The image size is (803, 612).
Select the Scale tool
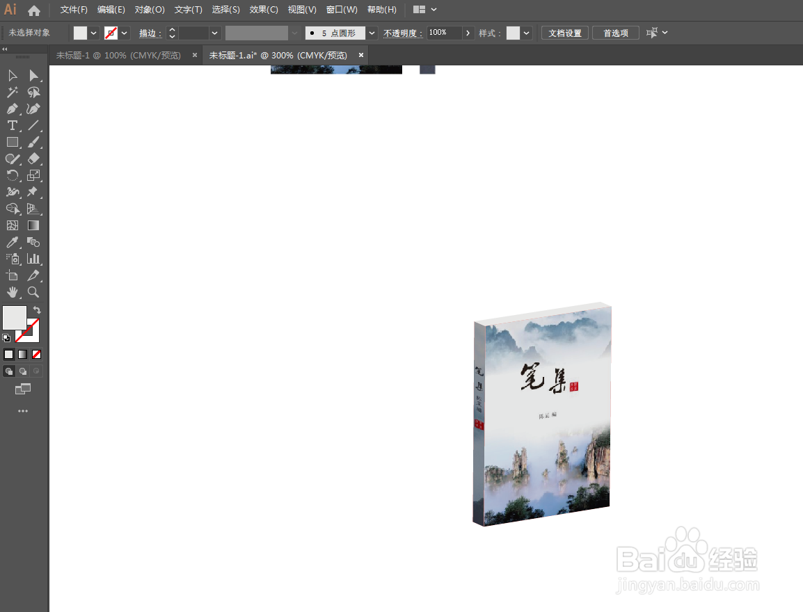[x=34, y=175]
